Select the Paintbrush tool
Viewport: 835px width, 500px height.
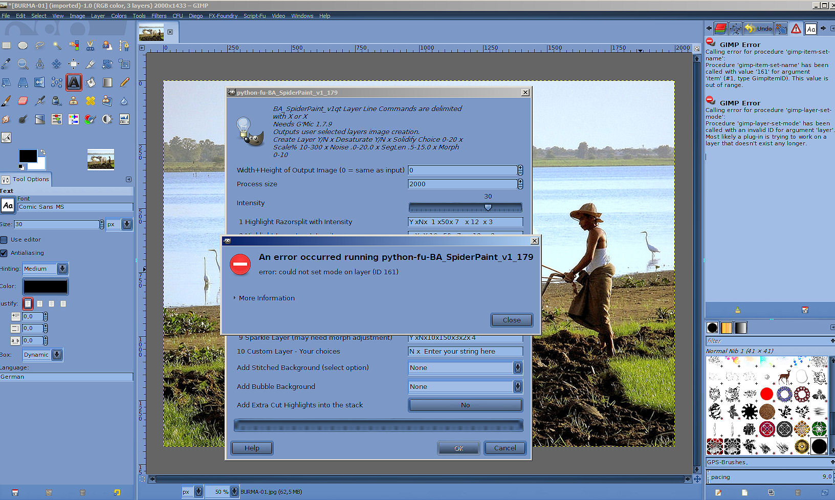6,101
